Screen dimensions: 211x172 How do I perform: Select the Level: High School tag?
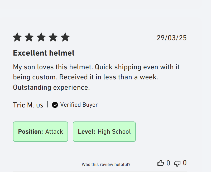click(104, 132)
